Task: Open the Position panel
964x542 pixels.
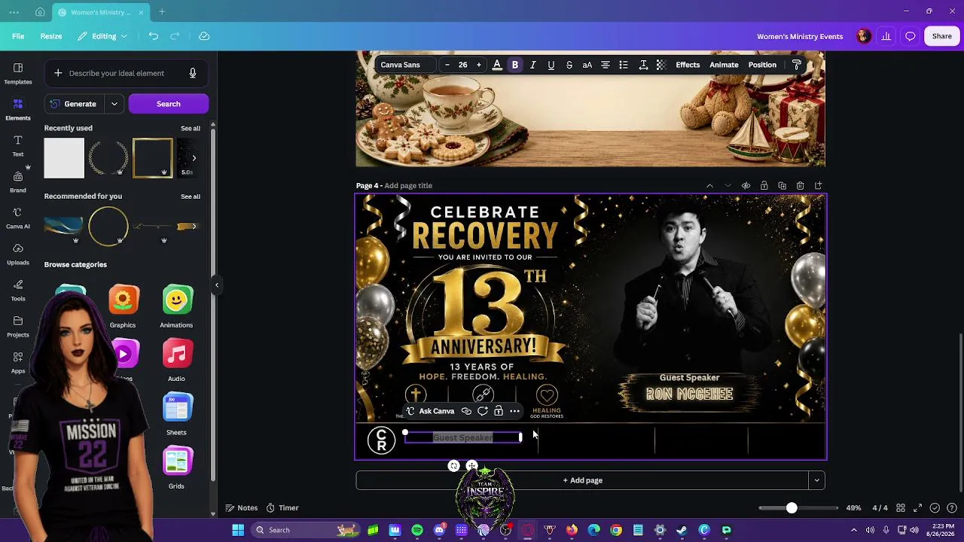Action: pos(762,65)
